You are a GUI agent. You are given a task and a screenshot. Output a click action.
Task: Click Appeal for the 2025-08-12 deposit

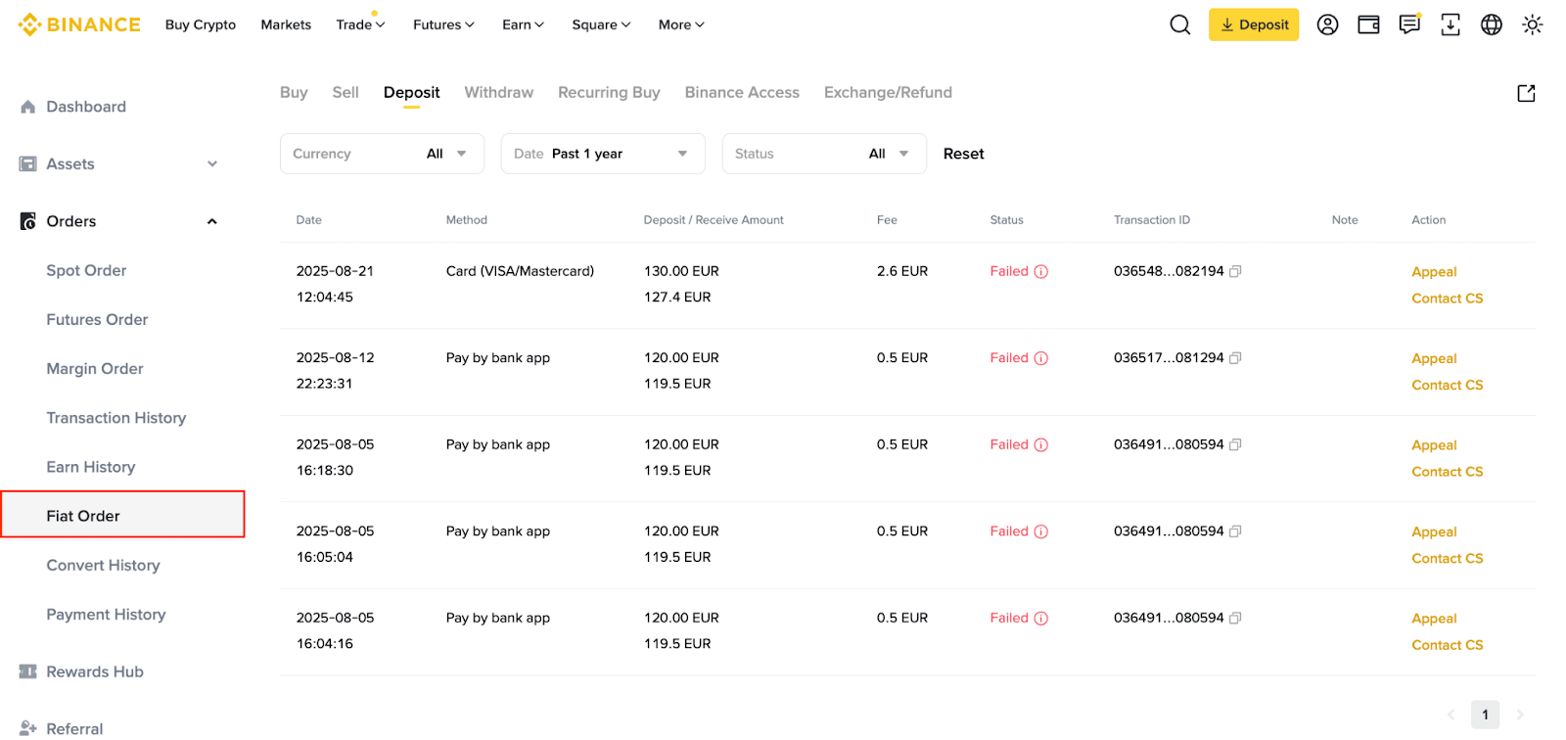(x=1434, y=358)
